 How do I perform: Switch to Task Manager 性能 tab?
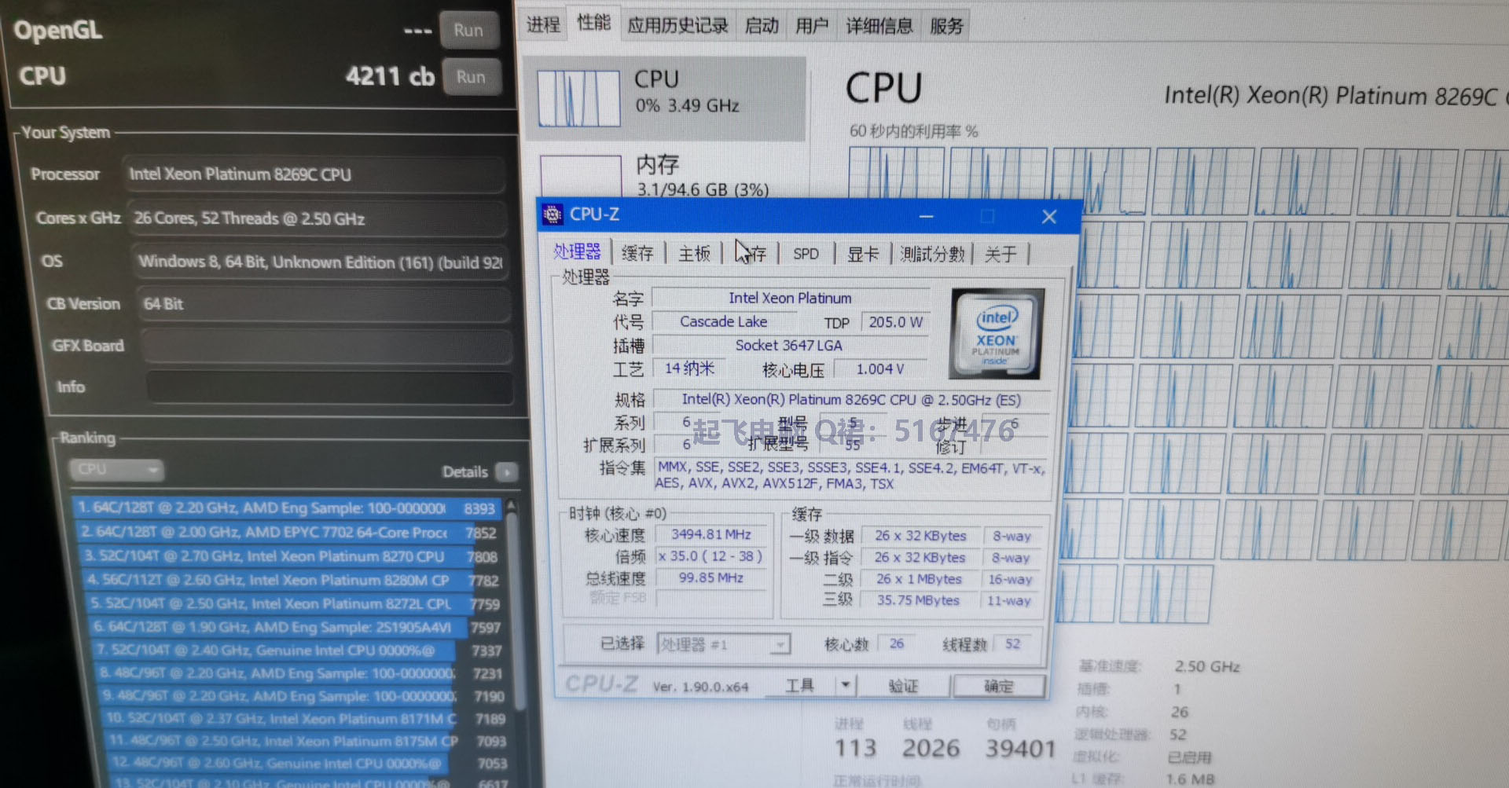tap(593, 24)
